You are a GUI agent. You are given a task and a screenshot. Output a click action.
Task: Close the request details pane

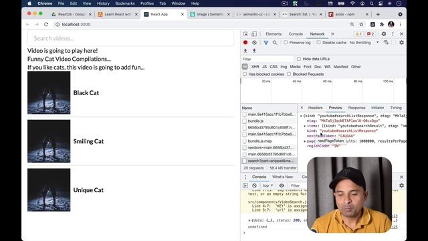click(302, 108)
